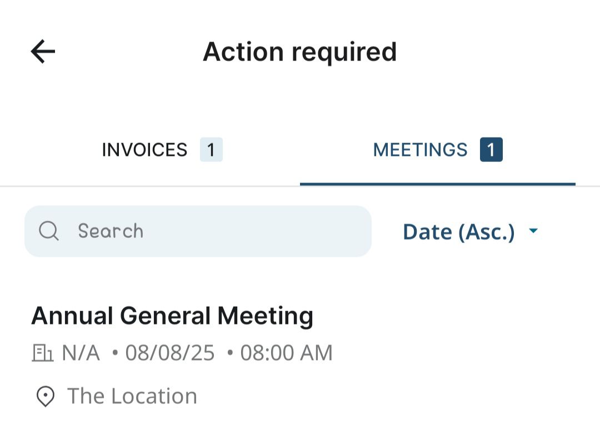Click the bullet separator after N/A
600x432 pixels.
coord(115,353)
